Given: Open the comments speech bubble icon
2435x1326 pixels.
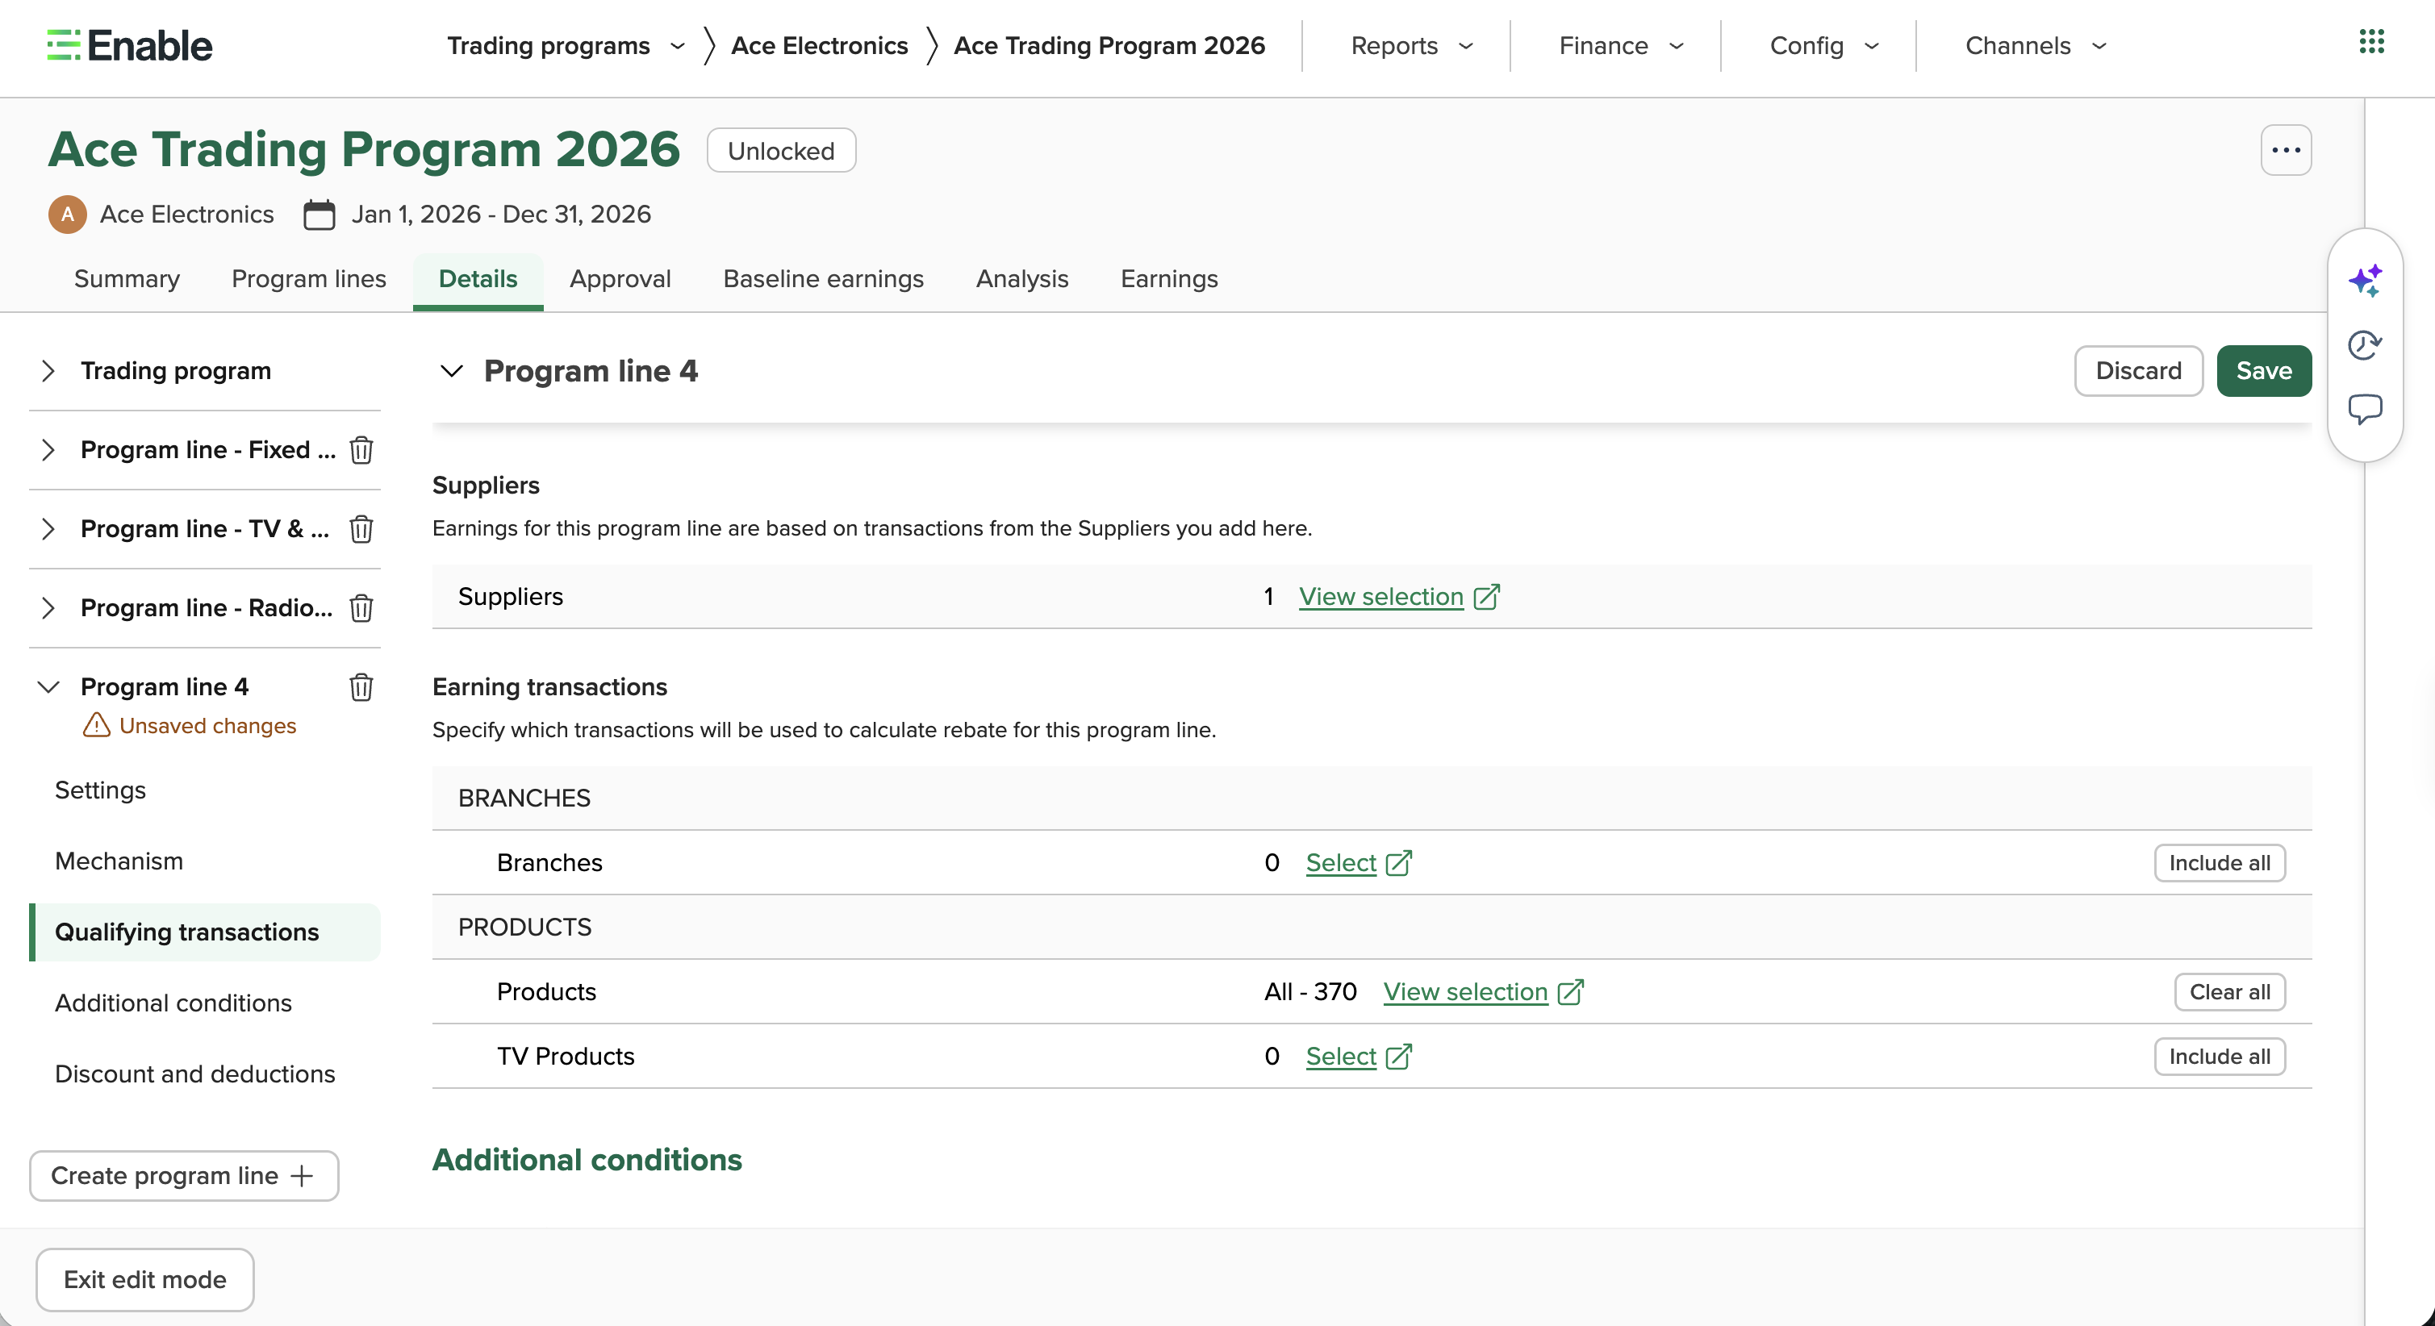Looking at the screenshot, I should [x=2365, y=409].
